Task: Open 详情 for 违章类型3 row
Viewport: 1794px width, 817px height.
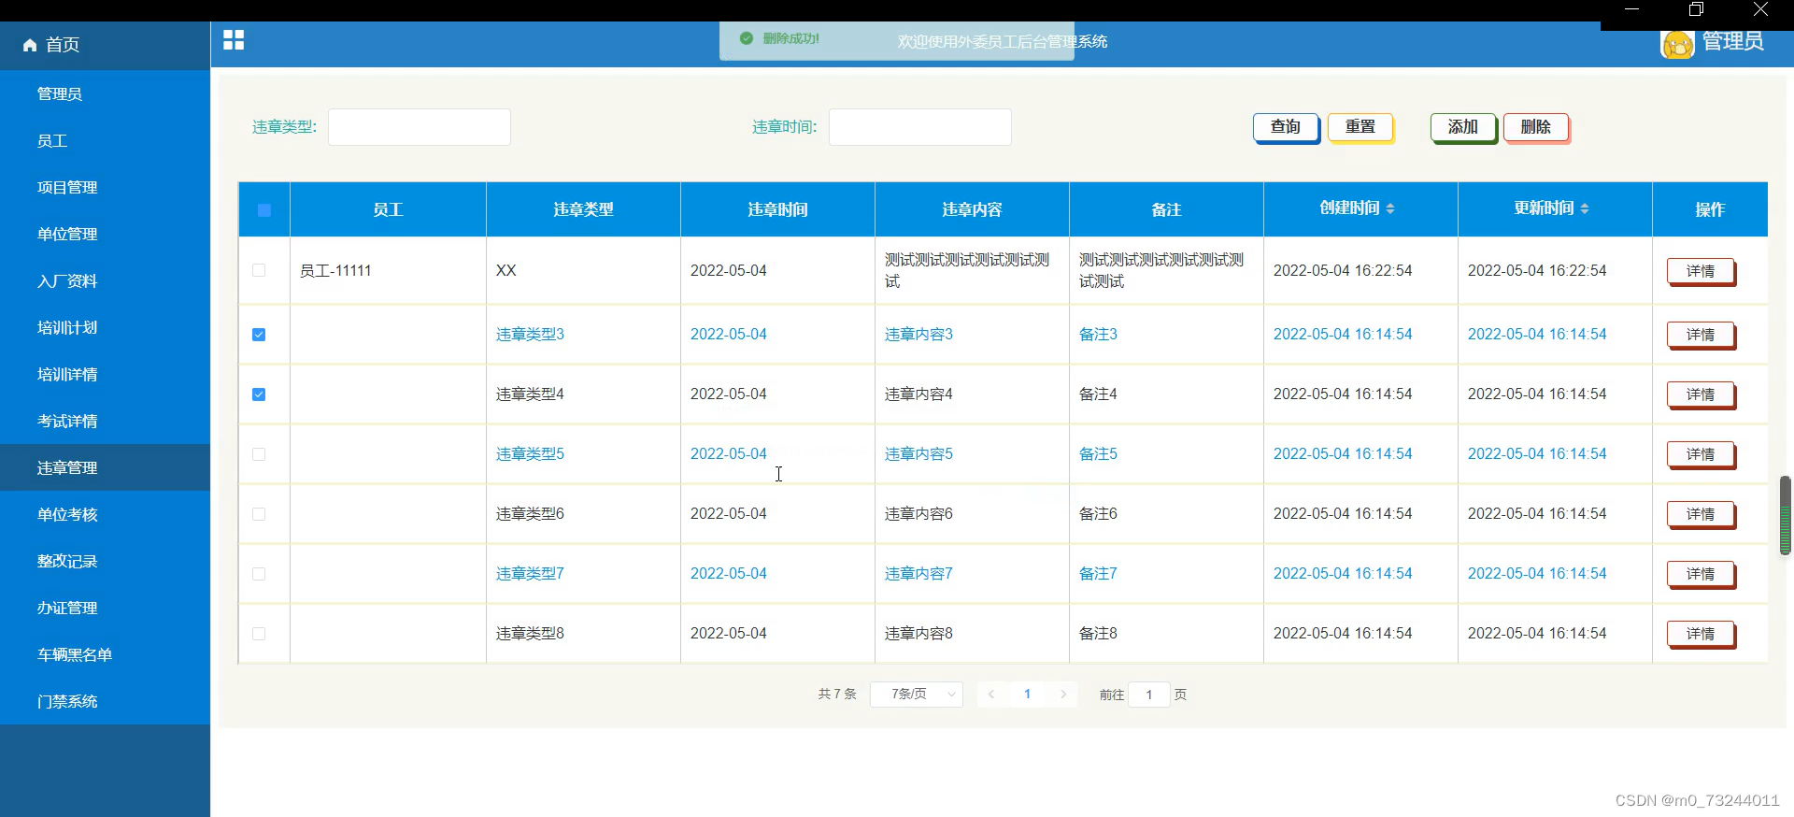Action: pos(1701,335)
